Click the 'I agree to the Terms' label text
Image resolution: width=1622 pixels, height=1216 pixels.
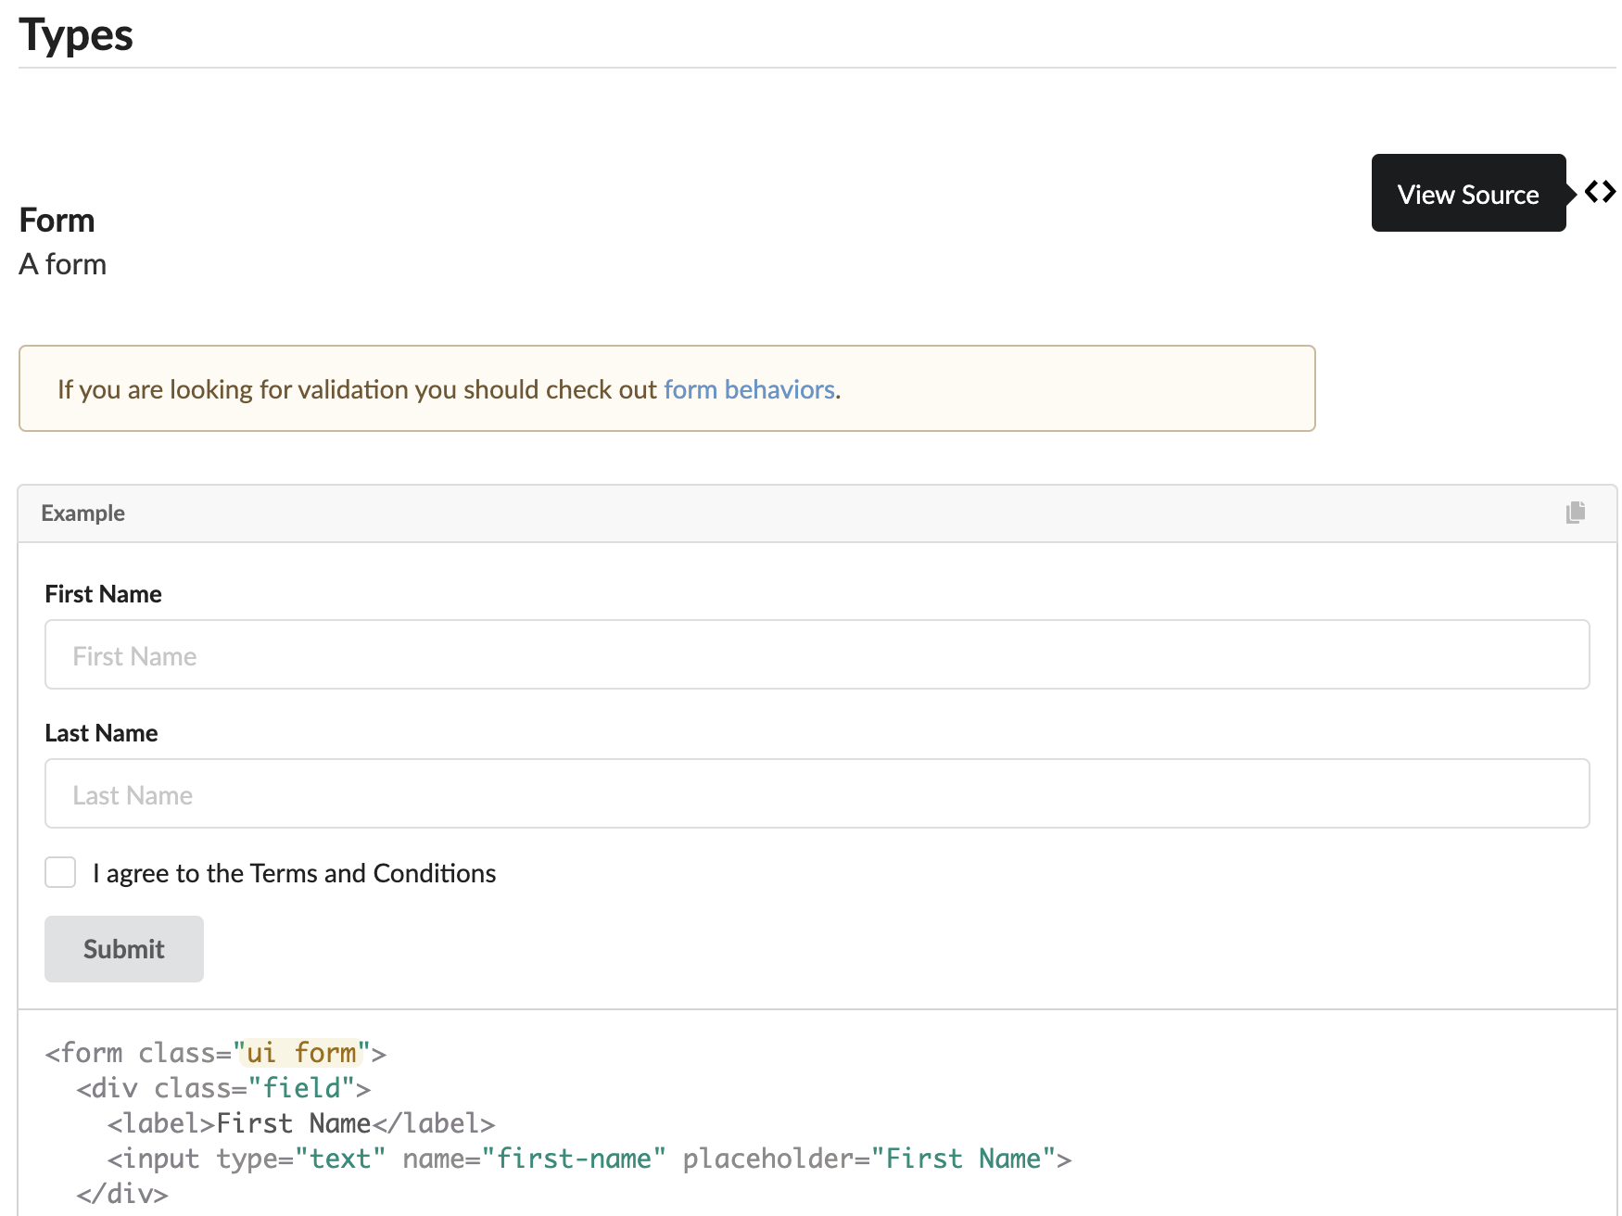click(x=294, y=873)
